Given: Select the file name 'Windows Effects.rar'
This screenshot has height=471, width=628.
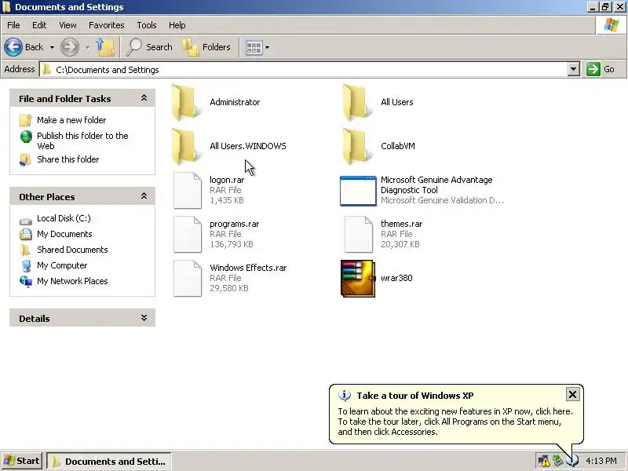Looking at the screenshot, I should (248, 268).
